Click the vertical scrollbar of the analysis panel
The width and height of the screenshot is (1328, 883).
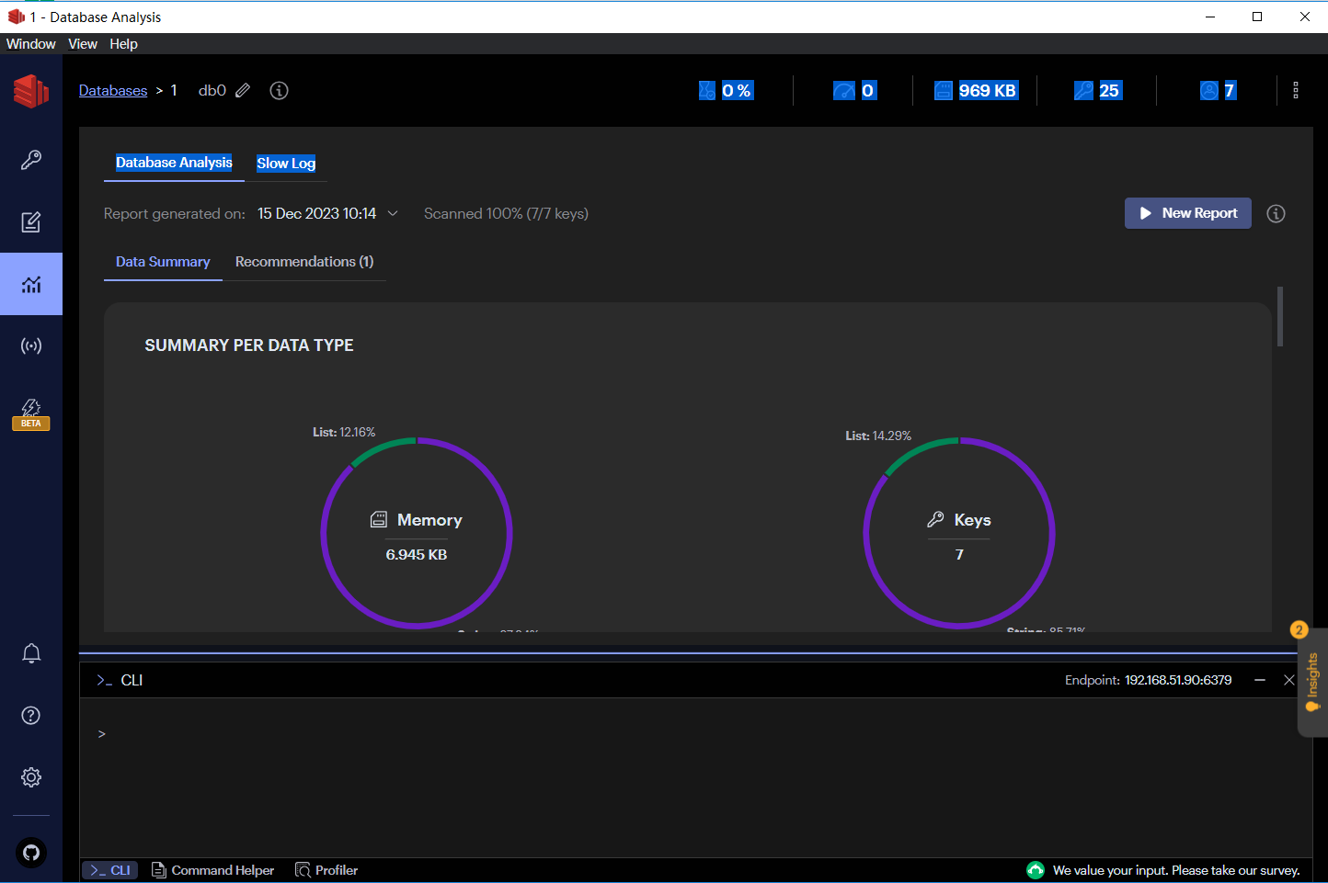(1280, 317)
